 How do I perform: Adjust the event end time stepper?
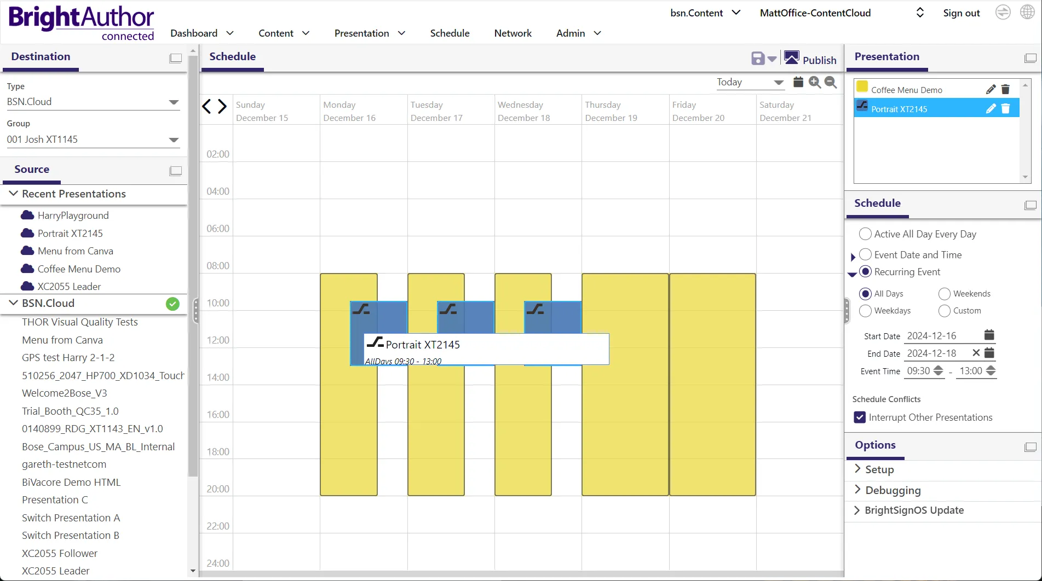[991, 371]
